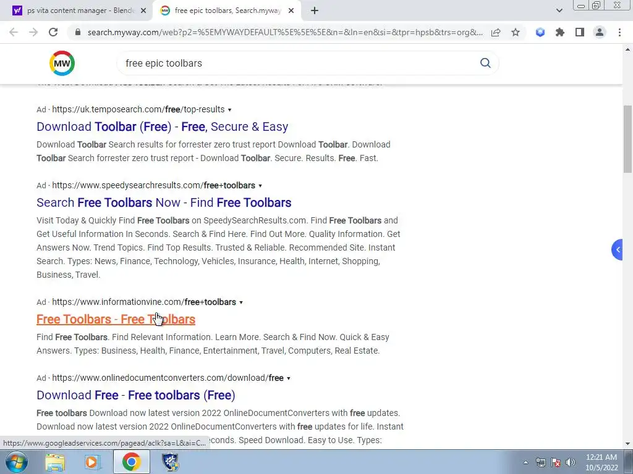The height and width of the screenshot is (474, 633).
Task: Open 'Download Toolbar (Free) - Free, Secure & Easy'
Action: click(163, 127)
